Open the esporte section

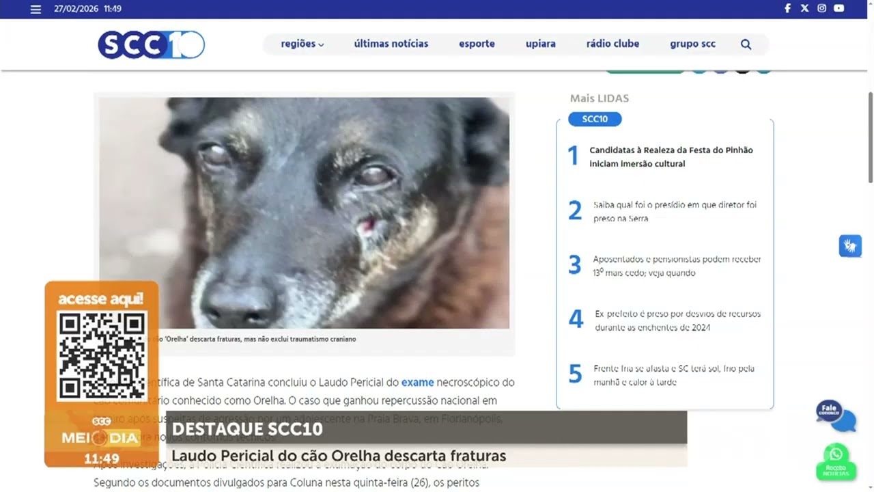click(477, 44)
